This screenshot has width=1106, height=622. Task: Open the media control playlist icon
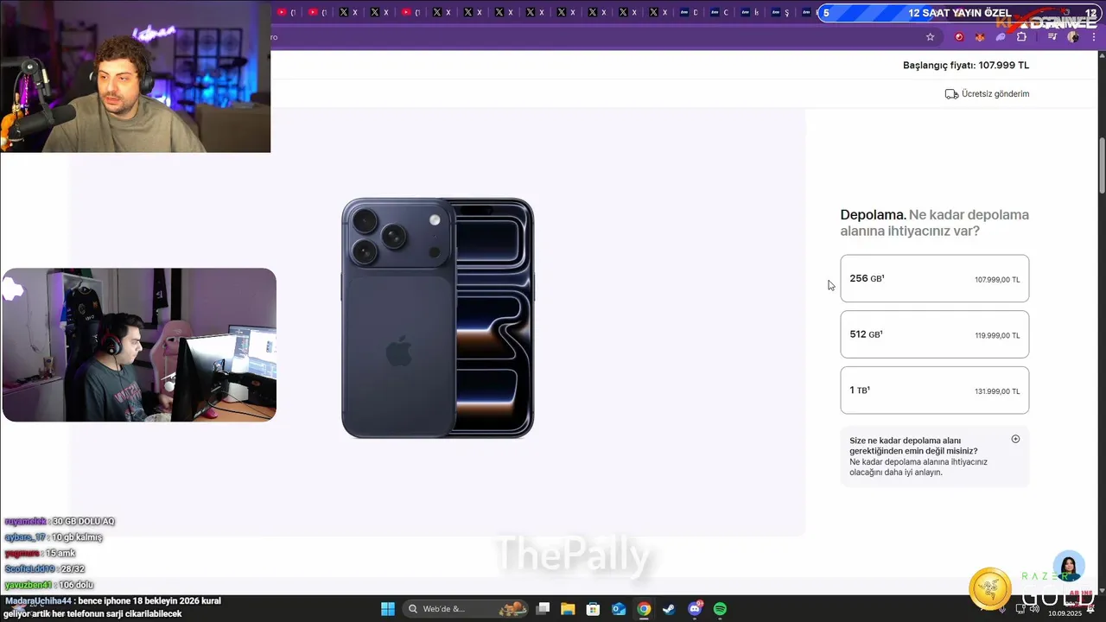coord(1052,37)
